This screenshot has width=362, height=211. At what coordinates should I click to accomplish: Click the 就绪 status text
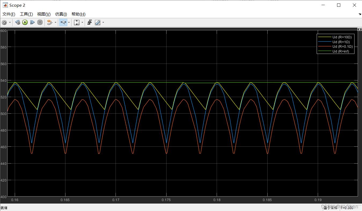[x=4, y=208]
